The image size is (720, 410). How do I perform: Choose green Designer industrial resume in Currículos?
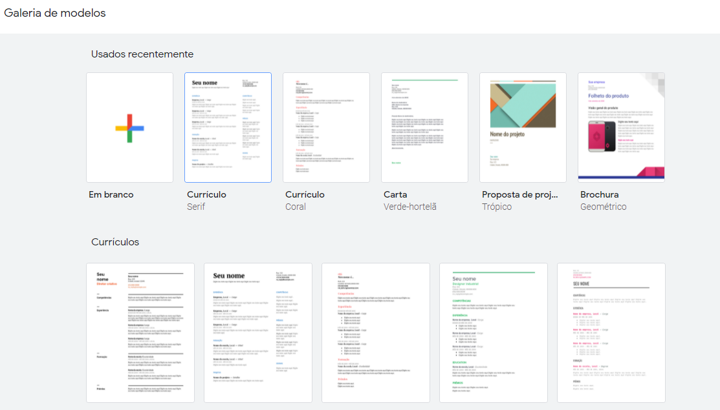pyautogui.click(x=494, y=333)
